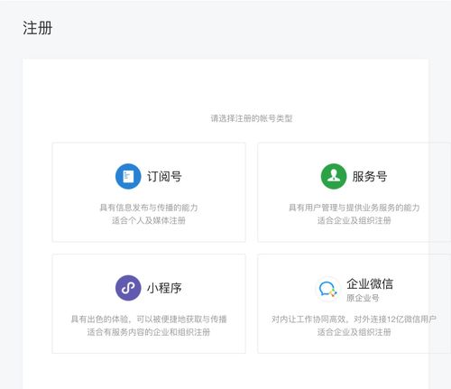Click the 企业微信 chat bubble icon
This screenshot has height=389, width=451.
click(x=328, y=289)
